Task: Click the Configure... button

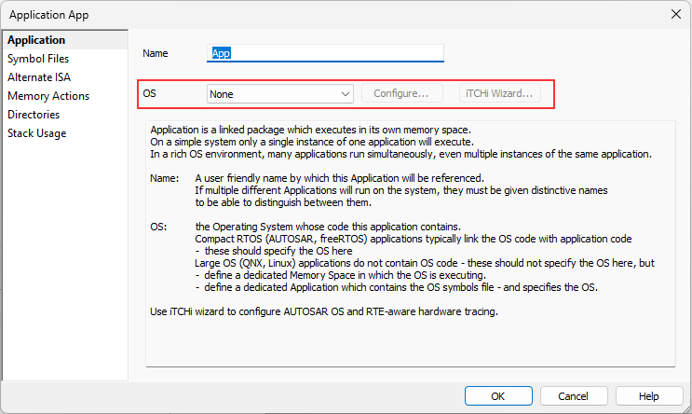Action: point(400,94)
